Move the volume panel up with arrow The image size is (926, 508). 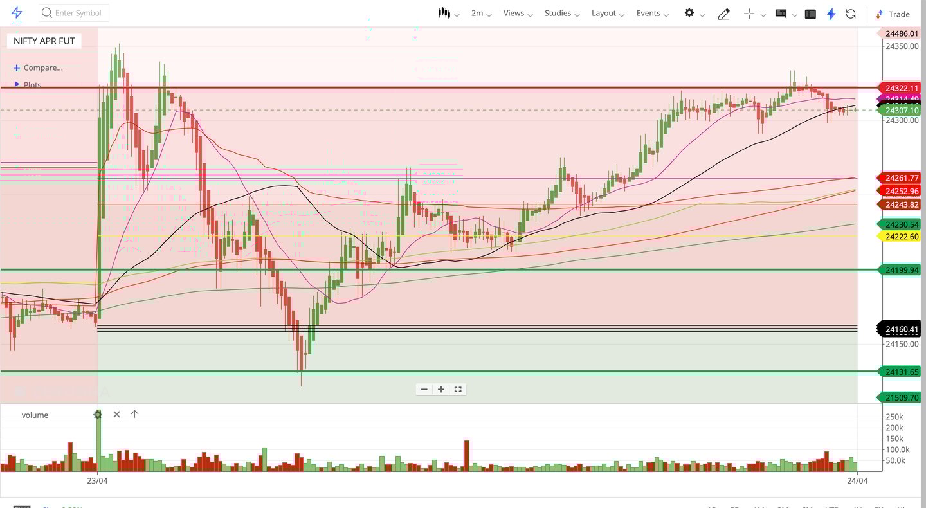click(x=134, y=414)
